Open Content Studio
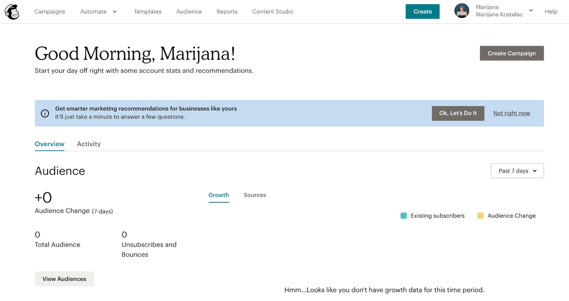This screenshot has height=301, width=569. tap(273, 11)
